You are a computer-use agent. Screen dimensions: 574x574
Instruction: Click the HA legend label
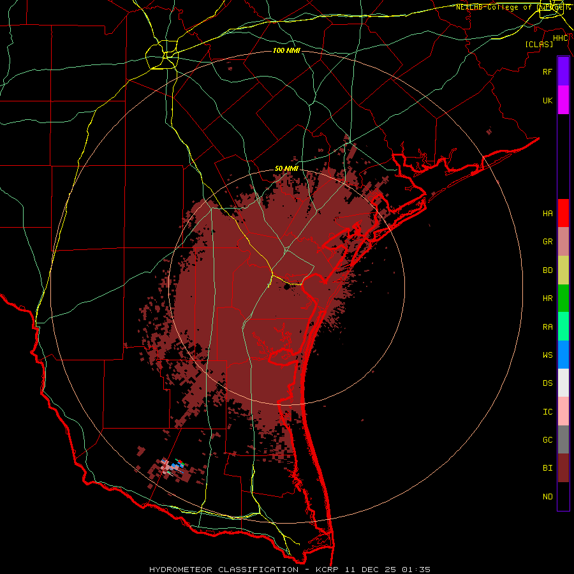[547, 213]
